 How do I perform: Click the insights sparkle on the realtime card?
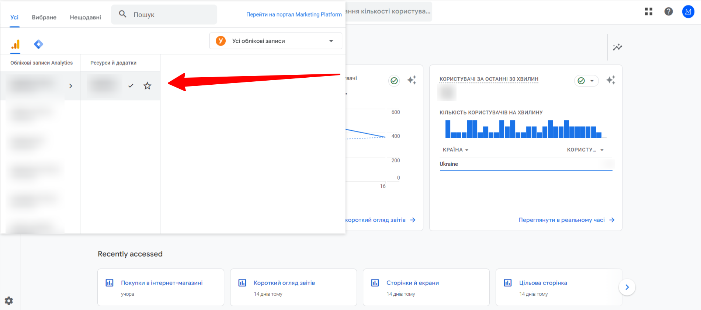611,80
